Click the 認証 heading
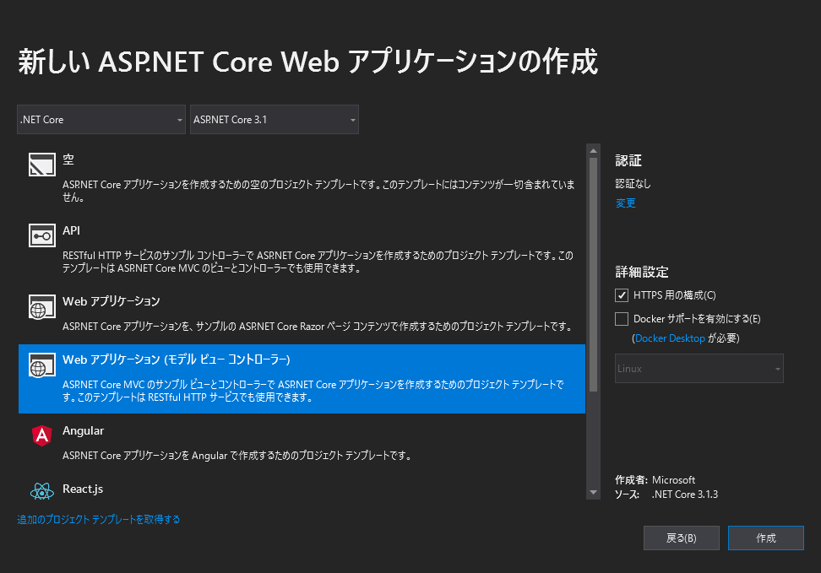Viewport: 821px width, 573px height. tap(628, 160)
